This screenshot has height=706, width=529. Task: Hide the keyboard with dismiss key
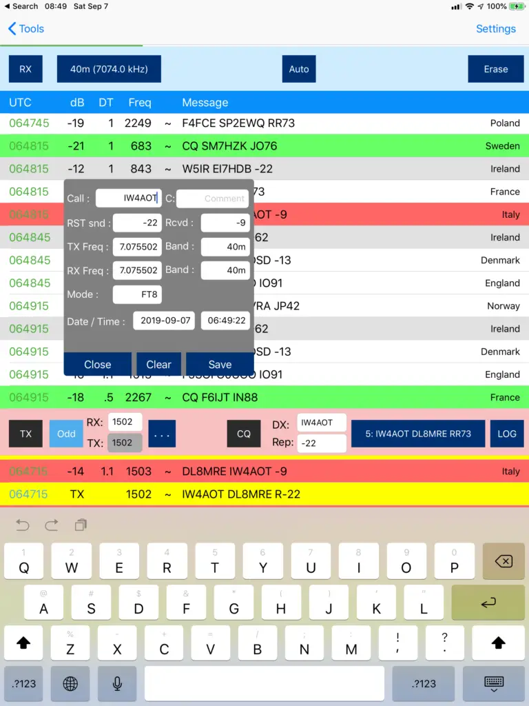coord(493,683)
